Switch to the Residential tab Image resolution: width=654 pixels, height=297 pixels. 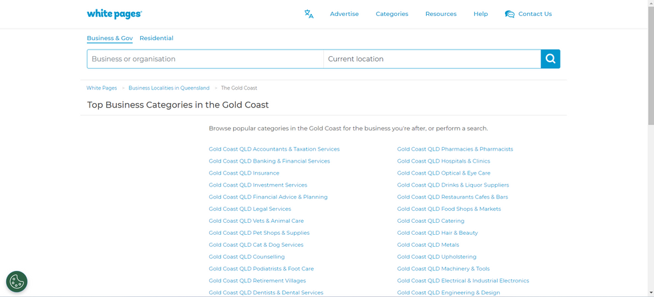click(x=156, y=38)
